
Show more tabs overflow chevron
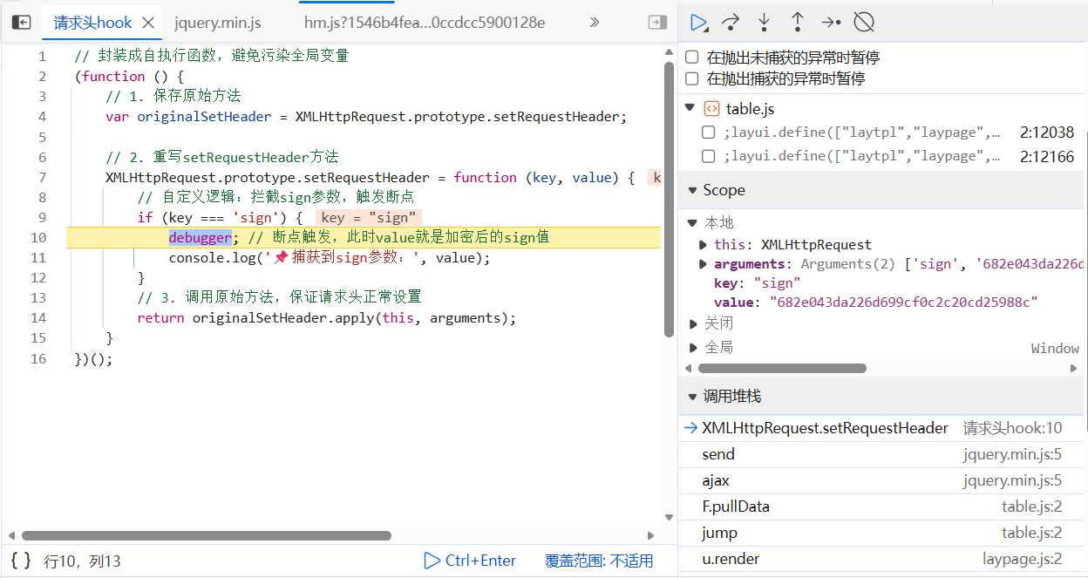pos(595,23)
